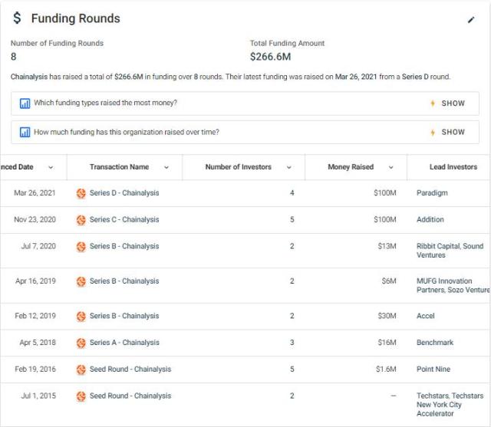Click the $30M money raised value

coord(387,316)
